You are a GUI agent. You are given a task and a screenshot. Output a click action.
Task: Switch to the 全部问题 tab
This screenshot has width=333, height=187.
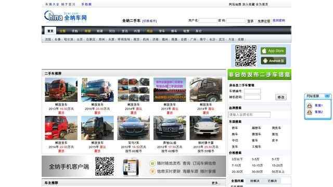(x=237, y=181)
